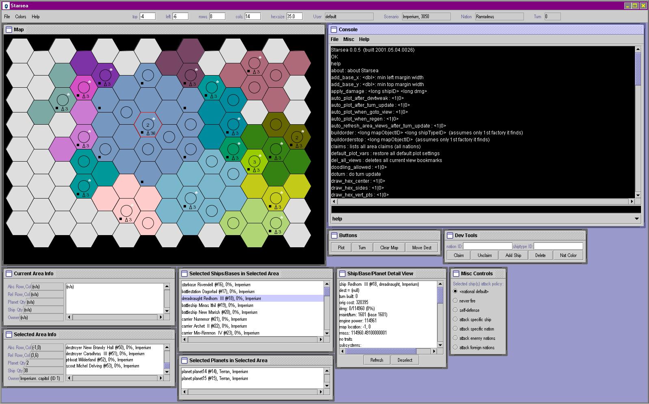Open the Console's Misc menu
Image resolution: width=649 pixels, height=404 pixels.
tap(348, 39)
